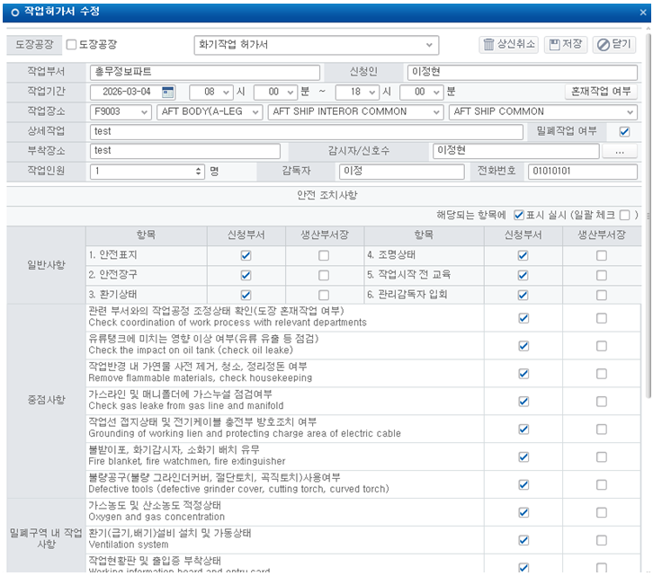Open the AFT BODY(A-LEG dropdown
Viewport: 653px width, 585px height.
click(210, 111)
